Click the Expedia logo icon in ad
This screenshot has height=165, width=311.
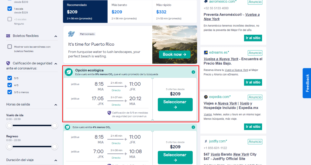206,97
